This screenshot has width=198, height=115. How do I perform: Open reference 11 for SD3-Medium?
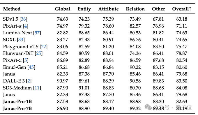(x=37, y=88)
